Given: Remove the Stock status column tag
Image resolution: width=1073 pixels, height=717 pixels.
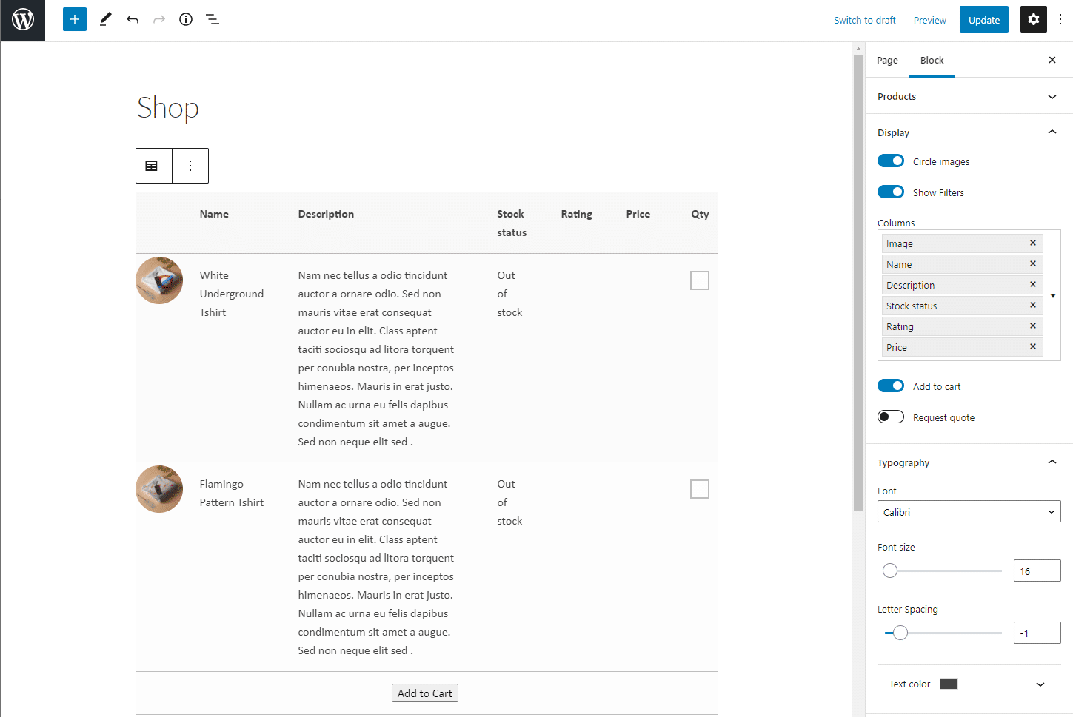Looking at the screenshot, I should point(1033,305).
